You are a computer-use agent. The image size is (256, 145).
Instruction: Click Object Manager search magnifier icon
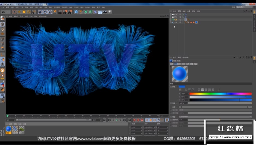point(244,11)
